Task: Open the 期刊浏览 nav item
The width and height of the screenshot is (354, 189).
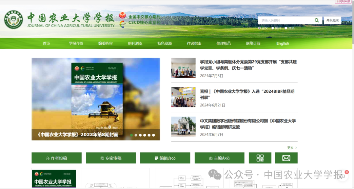Action: pyautogui.click(x=135, y=43)
